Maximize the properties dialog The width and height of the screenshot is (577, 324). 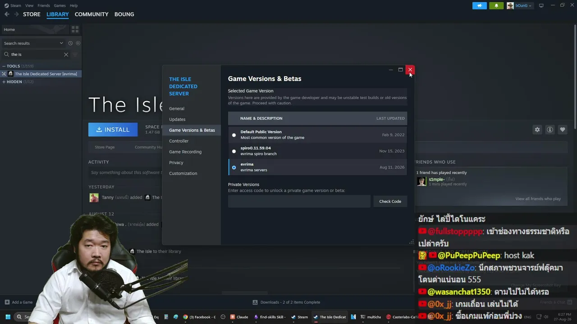400,70
